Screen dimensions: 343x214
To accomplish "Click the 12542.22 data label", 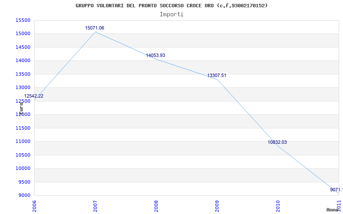I will [34, 96].
